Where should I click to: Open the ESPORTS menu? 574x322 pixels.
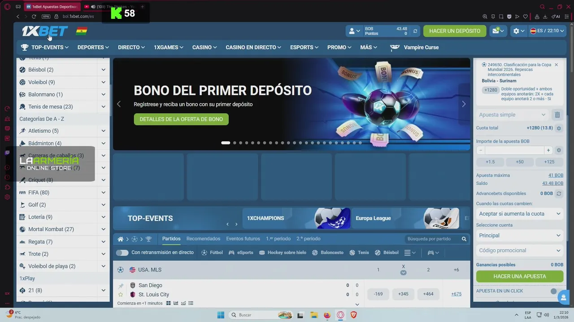tap(304, 47)
